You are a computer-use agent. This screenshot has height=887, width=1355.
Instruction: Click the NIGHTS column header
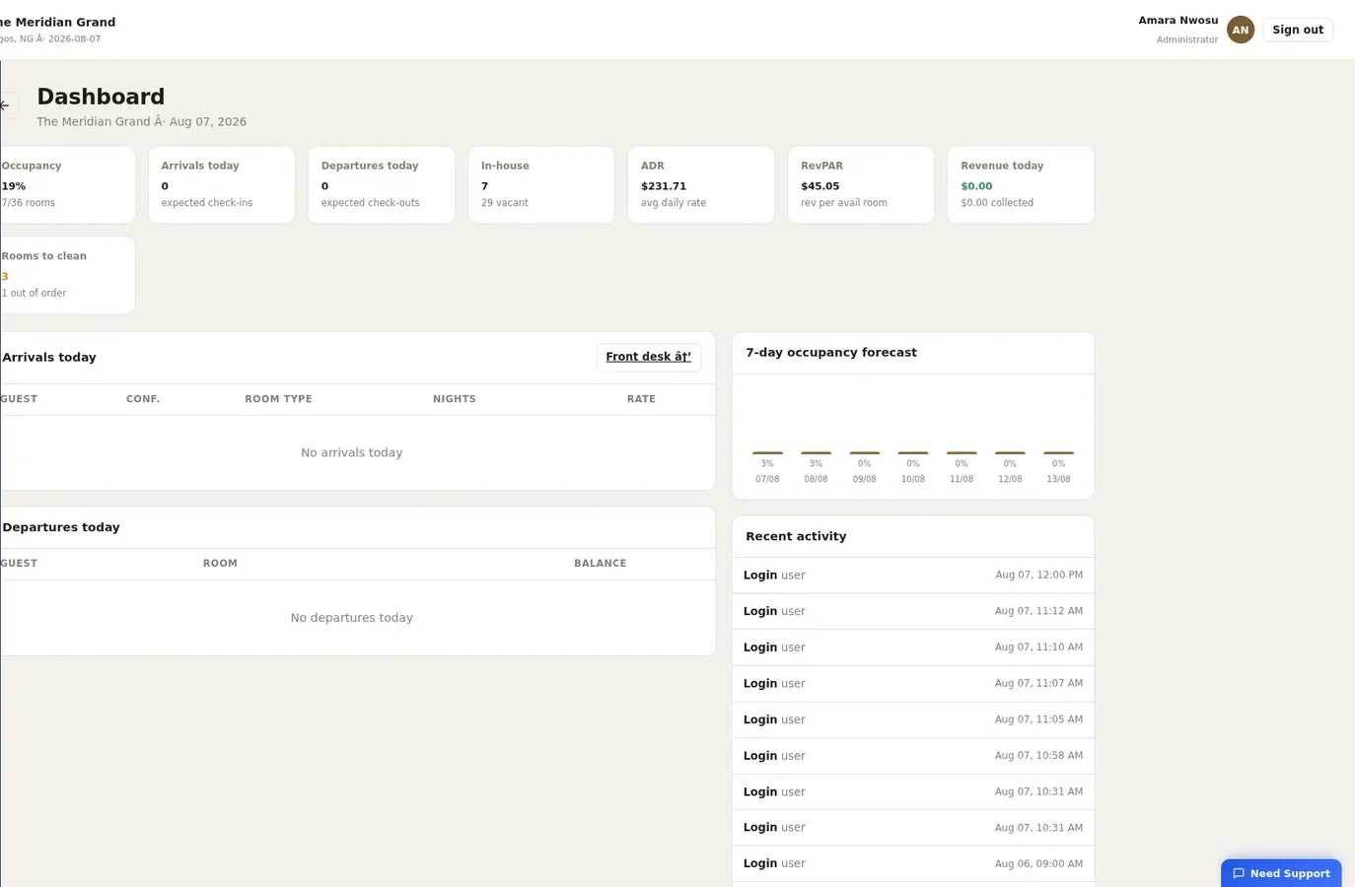pyautogui.click(x=454, y=399)
